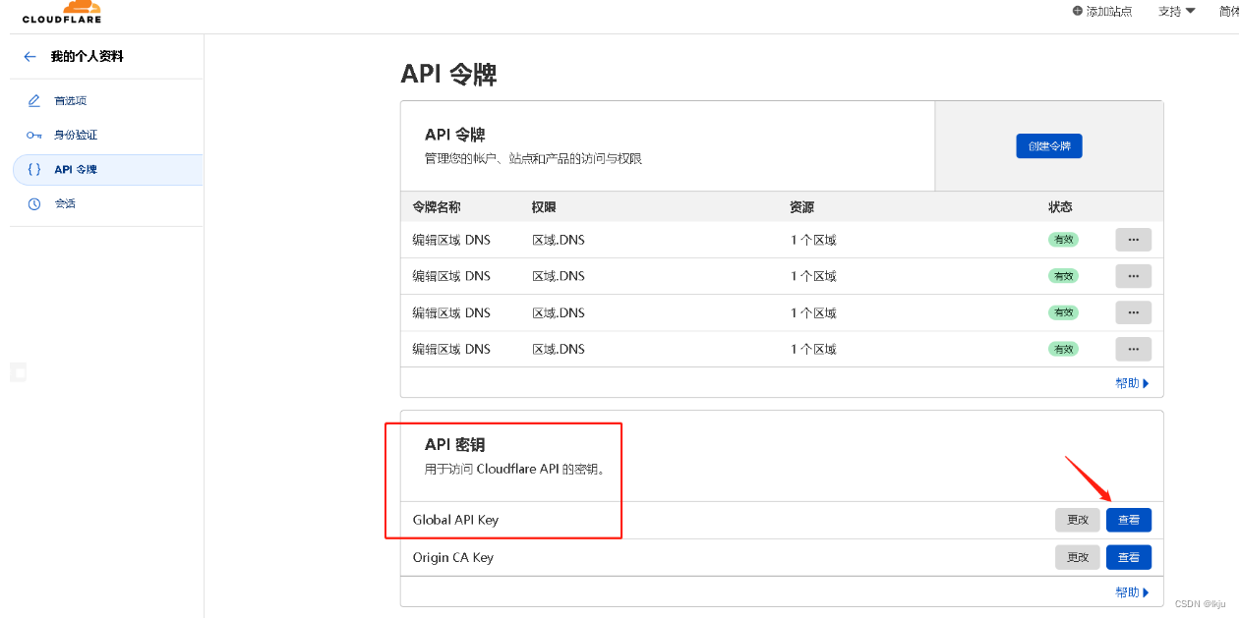Click the Origin CA Key label
This screenshot has height=618, width=1240.
pos(453,557)
